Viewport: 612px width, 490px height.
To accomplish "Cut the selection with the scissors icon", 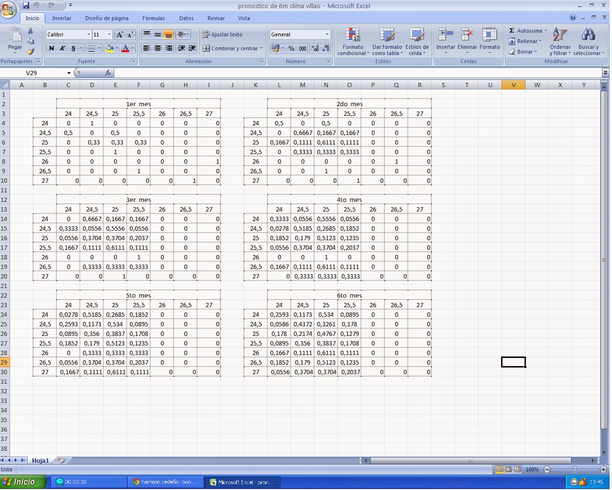I will [31, 31].
